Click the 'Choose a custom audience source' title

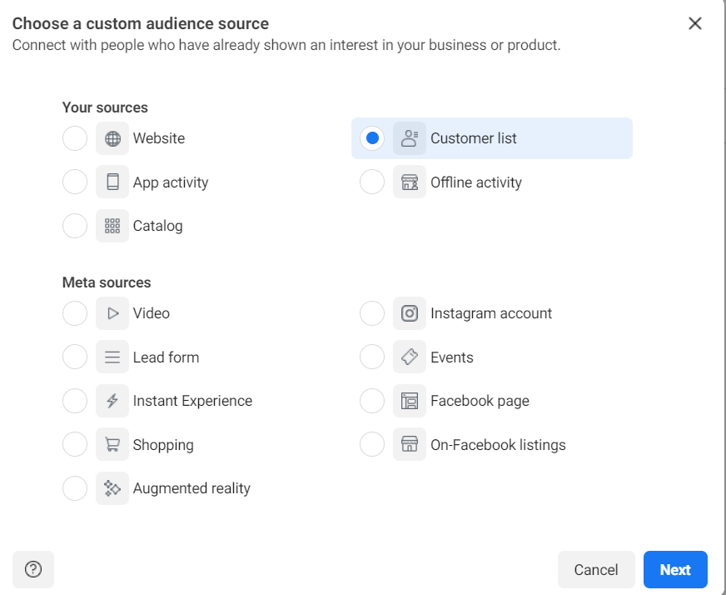[141, 23]
